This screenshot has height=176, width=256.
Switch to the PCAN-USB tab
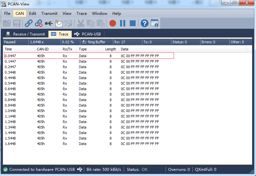click(88, 34)
